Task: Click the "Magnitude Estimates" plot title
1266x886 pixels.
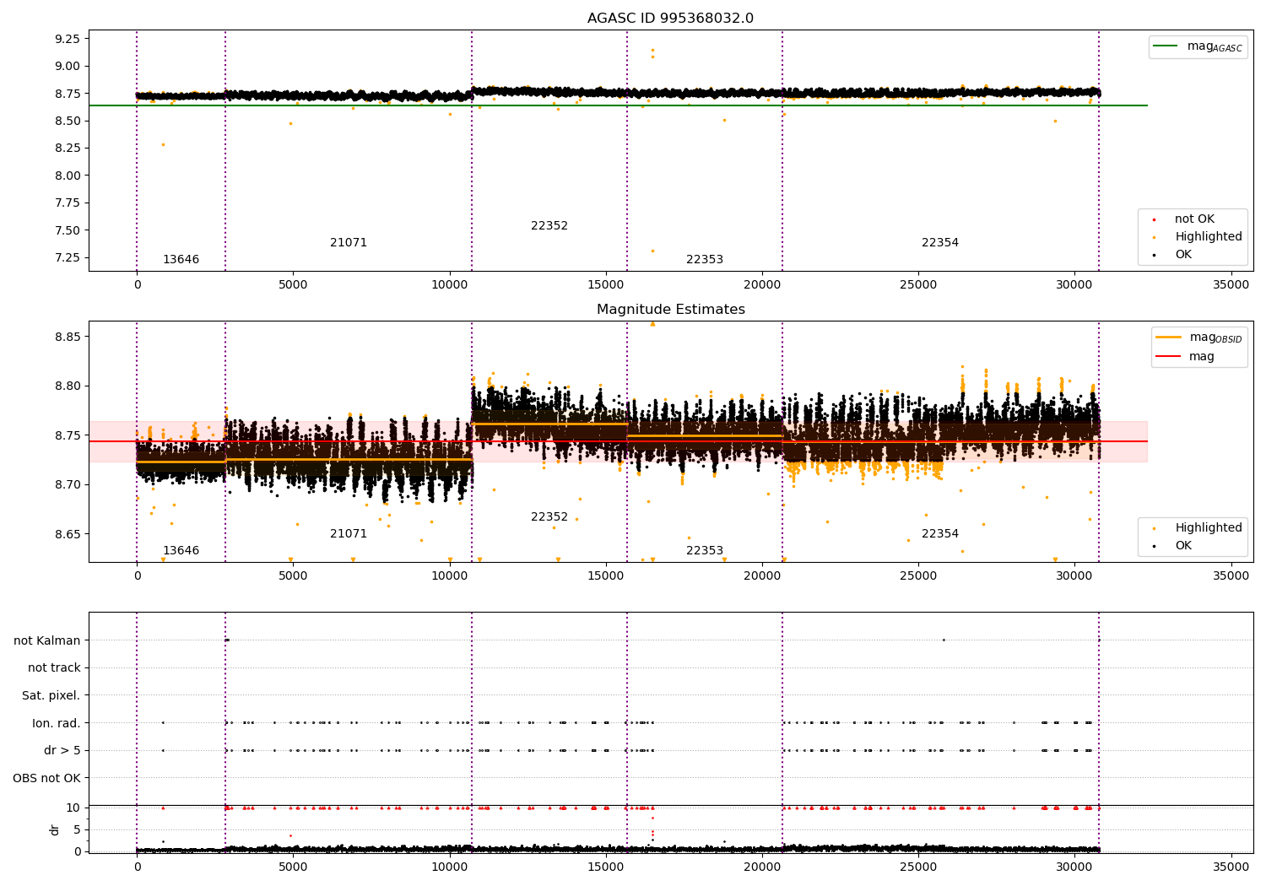Action: pos(671,310)
